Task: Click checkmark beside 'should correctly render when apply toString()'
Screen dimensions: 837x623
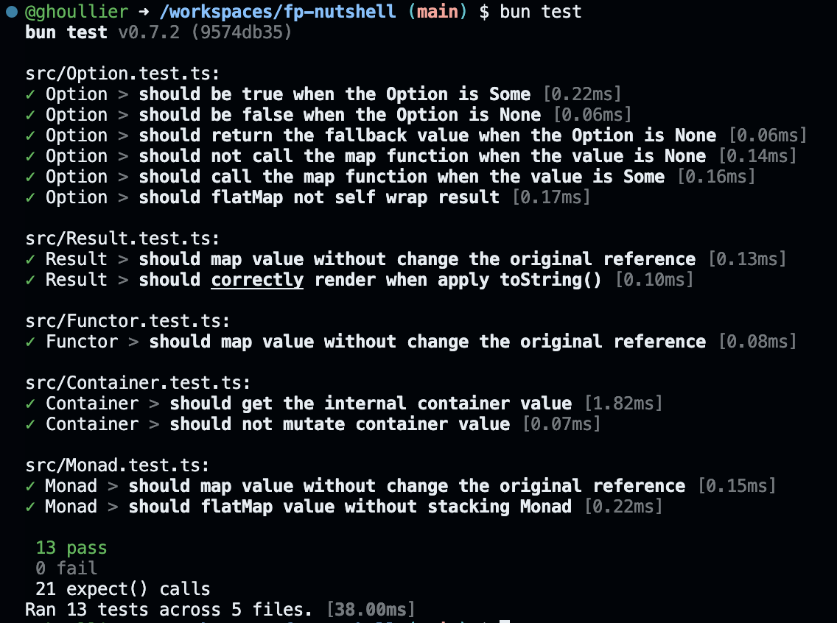Action: 29,280
